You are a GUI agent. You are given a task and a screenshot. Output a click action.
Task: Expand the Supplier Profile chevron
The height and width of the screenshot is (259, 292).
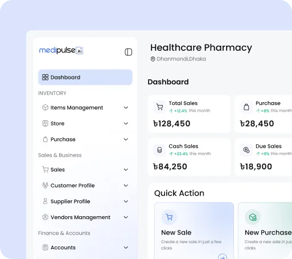coord(126,201)
